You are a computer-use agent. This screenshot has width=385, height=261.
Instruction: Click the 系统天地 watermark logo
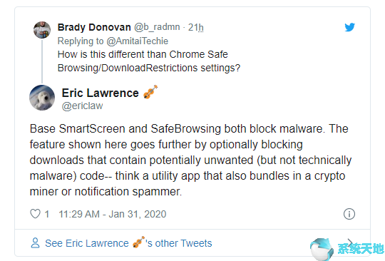pyautogui.click(x=346, y=249)
